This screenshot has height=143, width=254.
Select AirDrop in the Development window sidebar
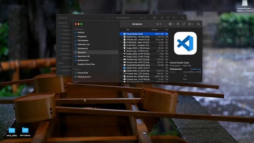(65, 26)
